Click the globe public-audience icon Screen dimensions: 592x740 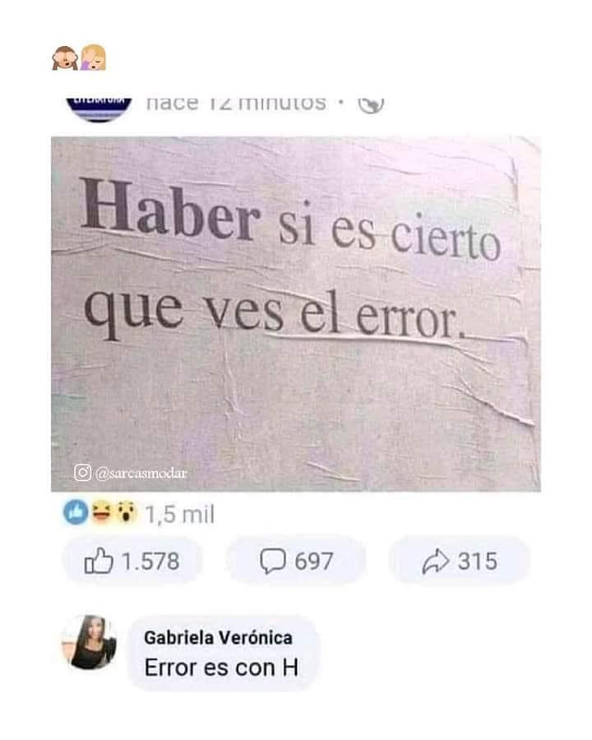pos(371,104)
